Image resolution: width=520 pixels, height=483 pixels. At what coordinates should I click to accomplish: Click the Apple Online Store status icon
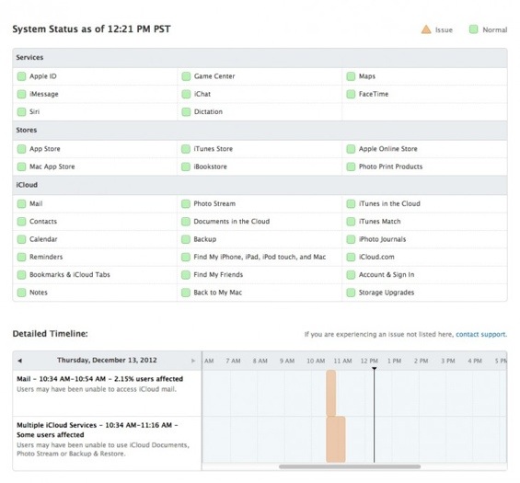[351, 149]
